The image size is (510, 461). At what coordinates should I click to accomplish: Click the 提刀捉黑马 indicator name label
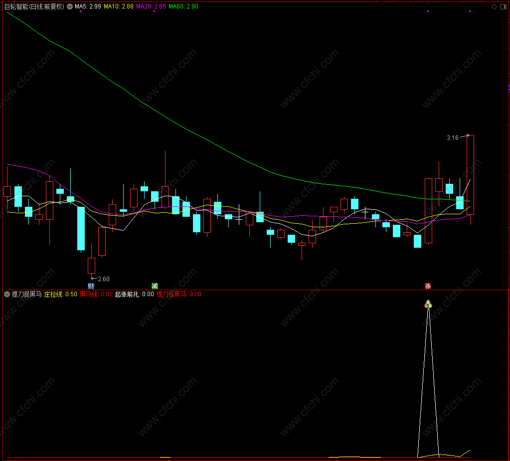(x=26, y=294)
